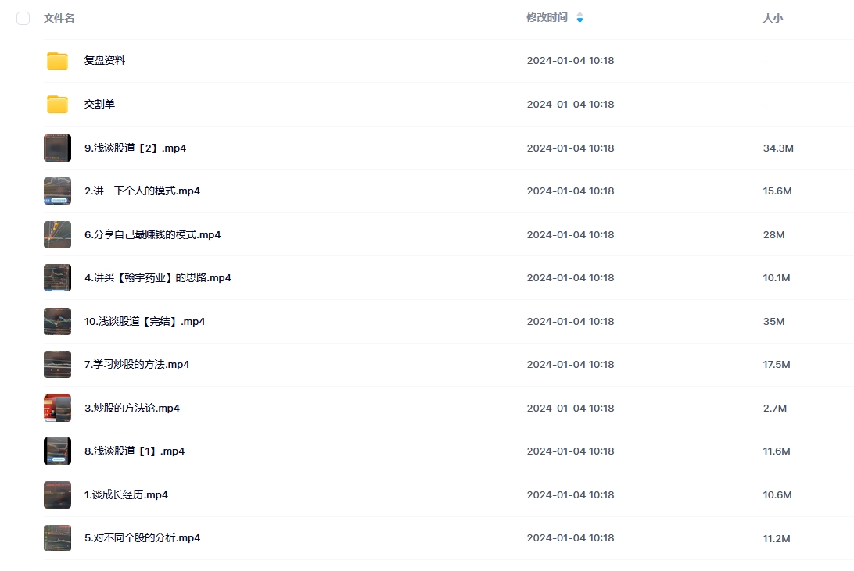Click thumbnail of 9.浅谈股道【2】.mp4
The image size is (854, 571).
point(57,148)
